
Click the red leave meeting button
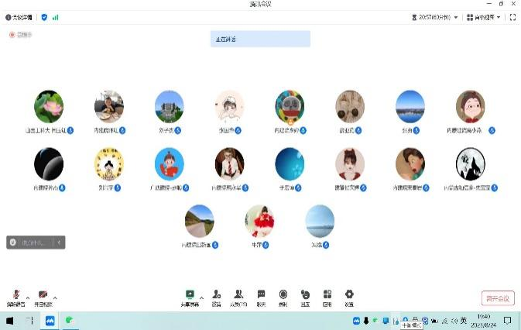coord(497,298)
